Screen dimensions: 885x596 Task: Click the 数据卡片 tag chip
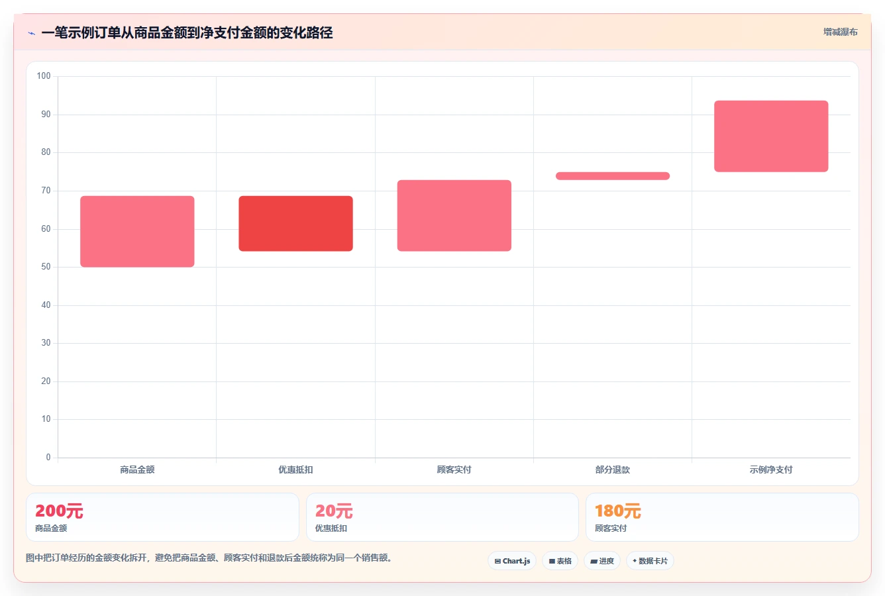650,561
